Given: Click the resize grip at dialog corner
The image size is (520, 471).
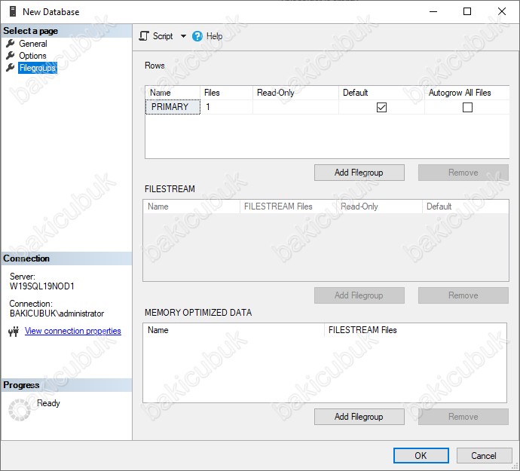Looking at the screenshot, I should [515, 466].
